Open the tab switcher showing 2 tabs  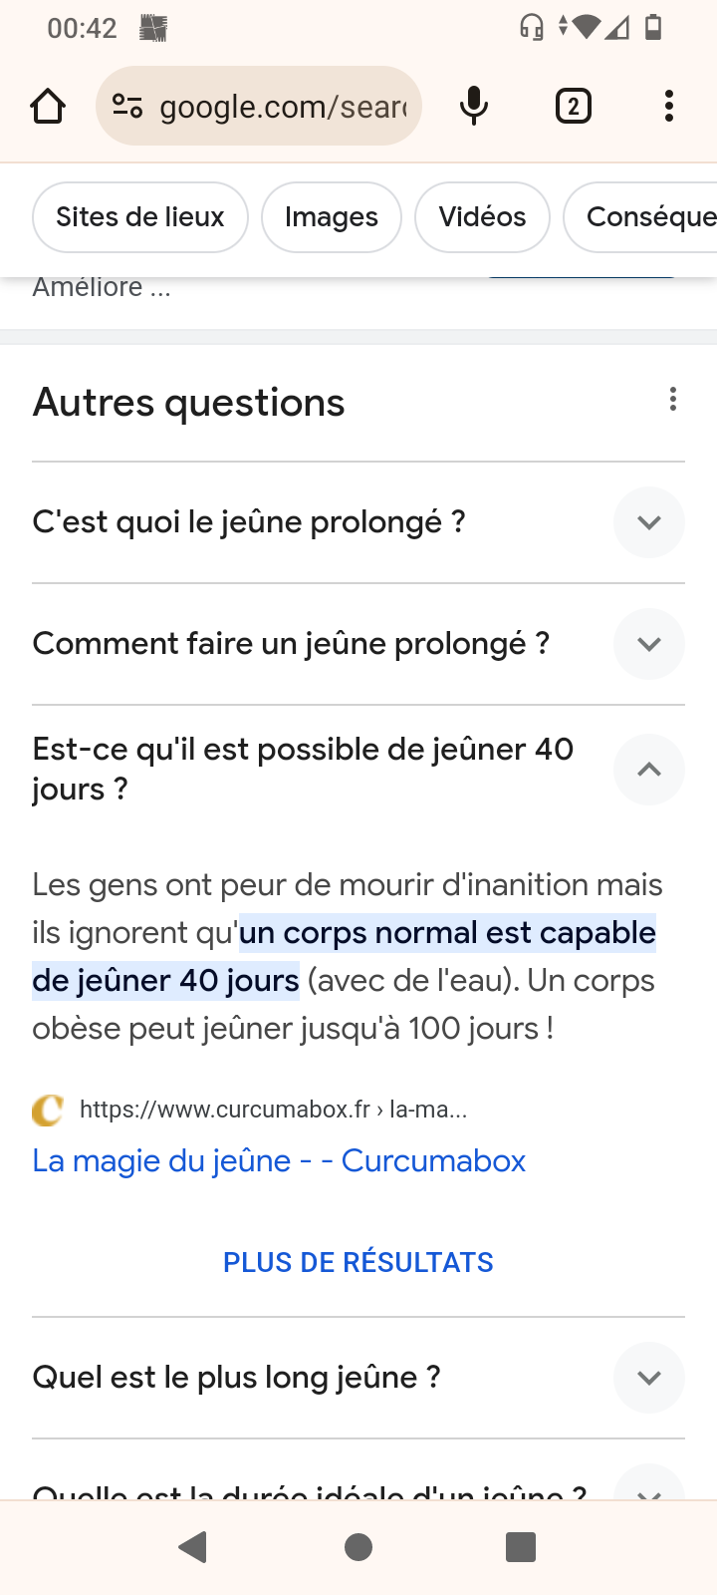coord(573,106)
